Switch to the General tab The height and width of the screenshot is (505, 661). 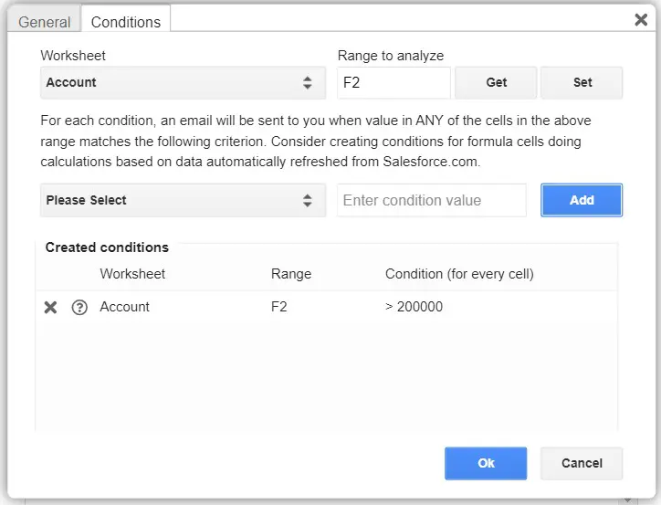[44, 22]
